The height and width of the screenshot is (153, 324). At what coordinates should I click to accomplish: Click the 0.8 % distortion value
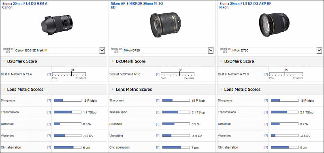pos(87,124)
